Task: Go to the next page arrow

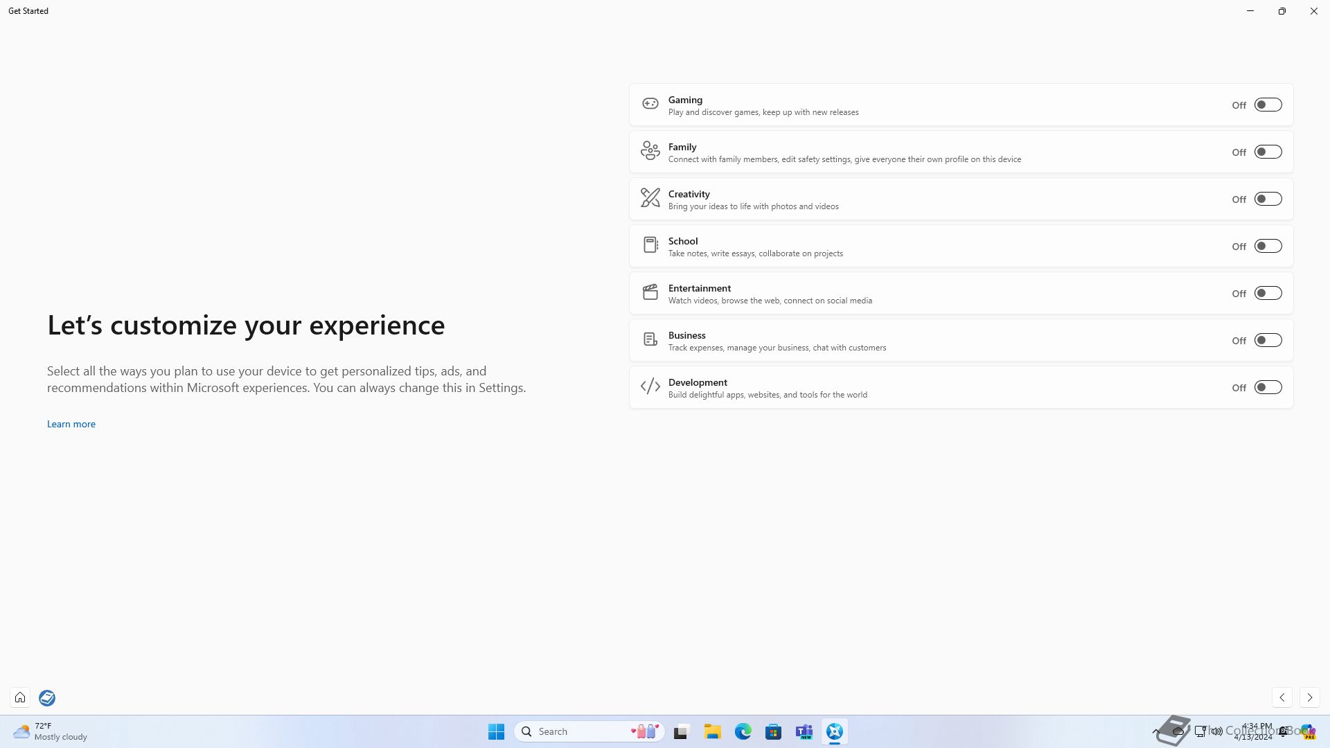Action: click(x=1309, y=697)
